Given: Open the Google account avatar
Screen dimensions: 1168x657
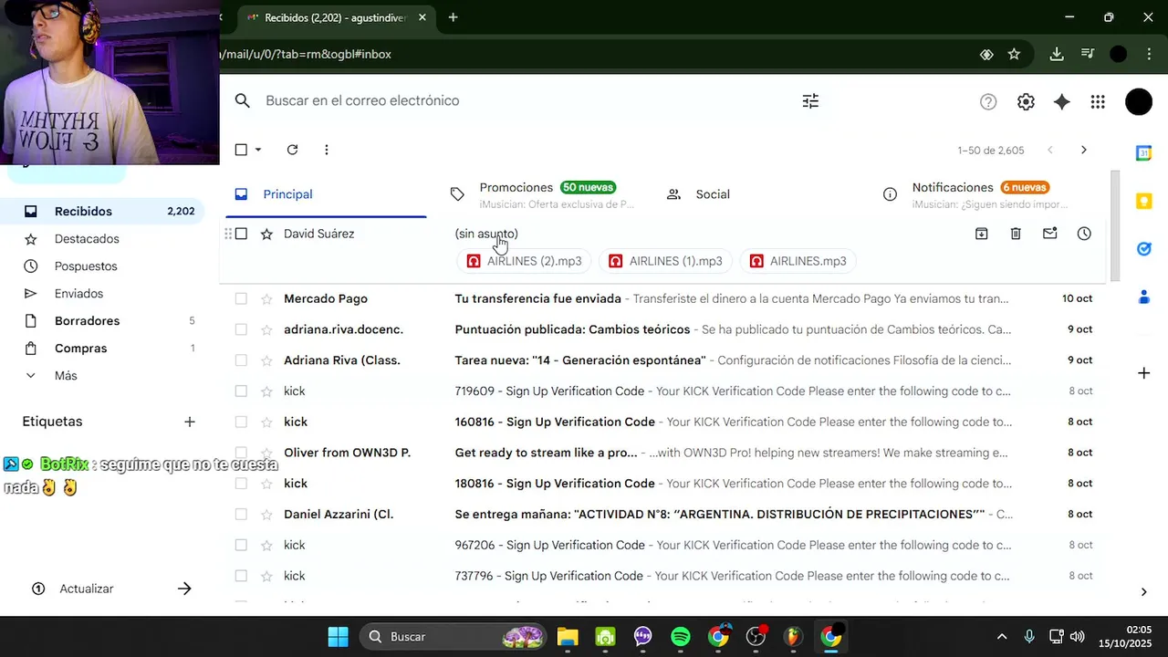Looking at the screenshot, I should coord(1139,102).
